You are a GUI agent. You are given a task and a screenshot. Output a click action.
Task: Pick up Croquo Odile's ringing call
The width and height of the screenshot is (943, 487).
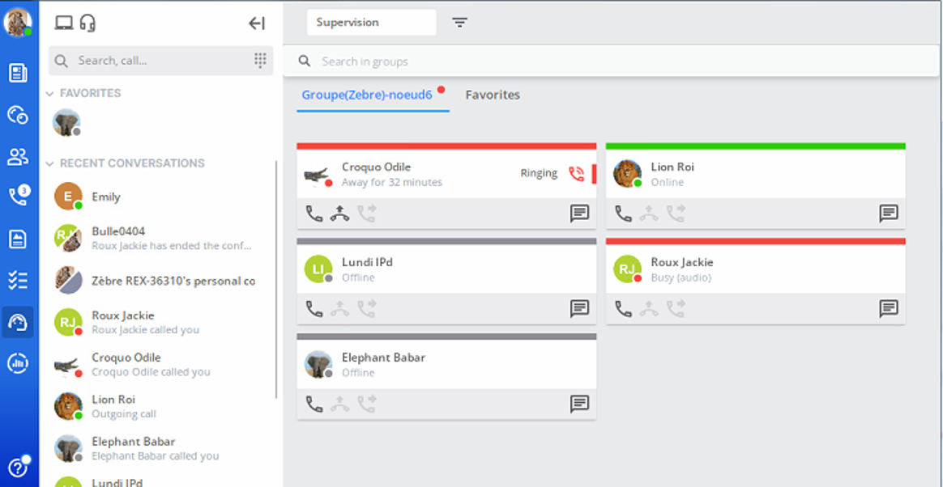339,214
